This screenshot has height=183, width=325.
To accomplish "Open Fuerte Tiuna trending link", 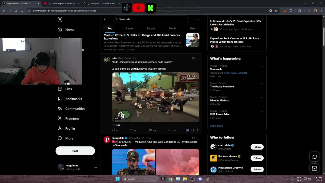I will 230,73.
